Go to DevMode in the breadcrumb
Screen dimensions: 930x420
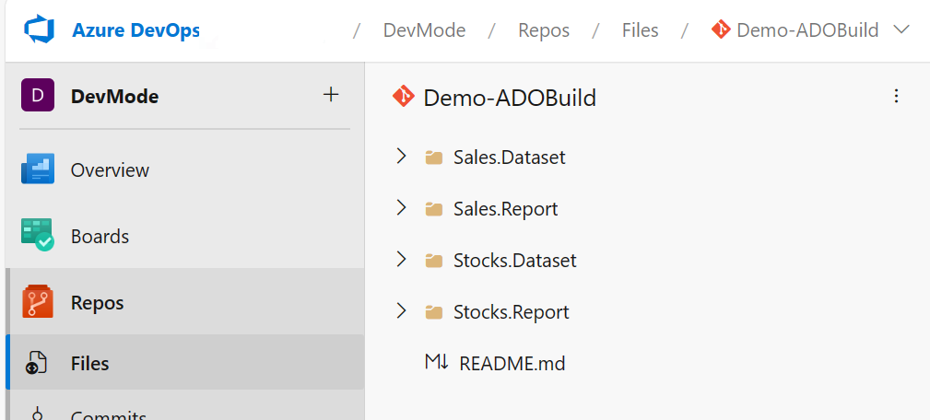(424, 30)
